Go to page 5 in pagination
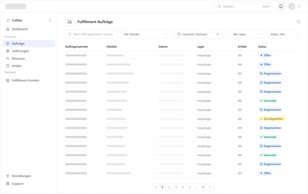 [189, 187]
